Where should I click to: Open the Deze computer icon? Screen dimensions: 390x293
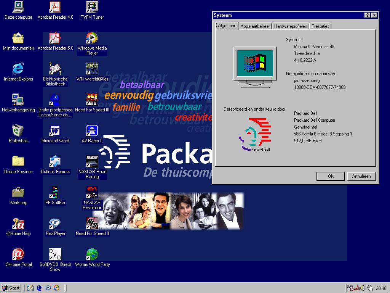pyautogui.click(x=18, y=8)
